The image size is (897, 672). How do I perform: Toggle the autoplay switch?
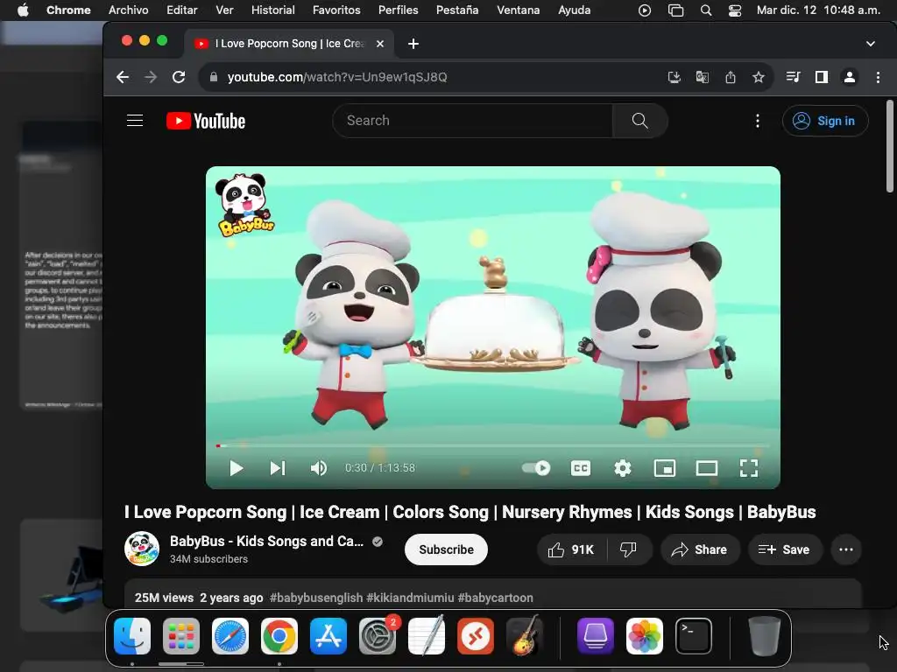[x=536, y=468]
